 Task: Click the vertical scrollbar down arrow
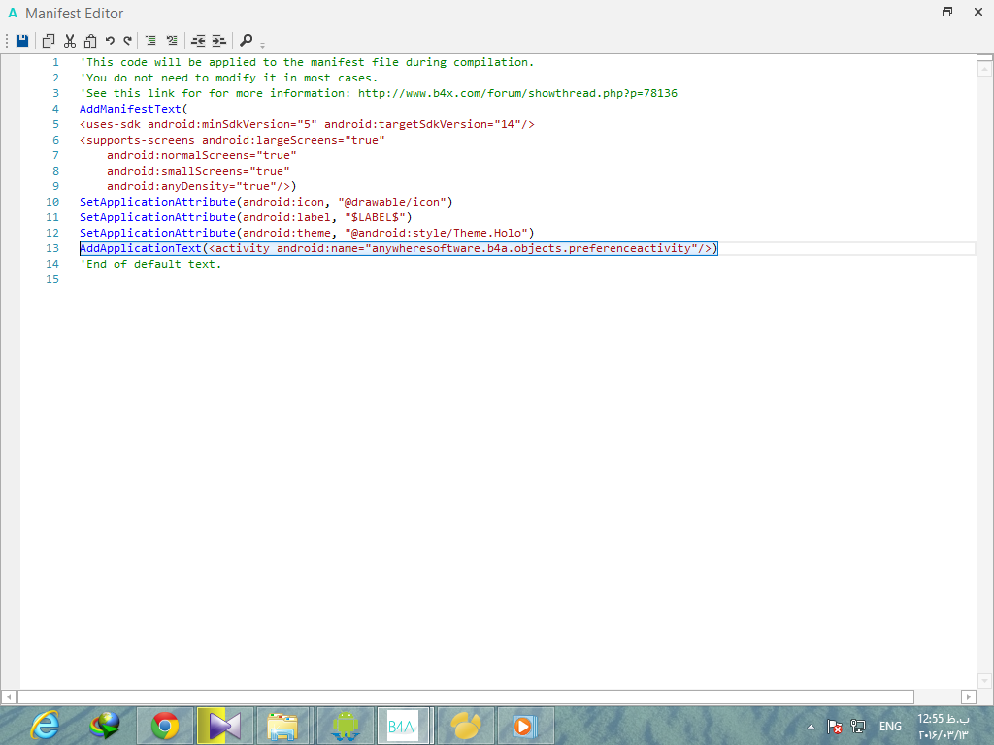[x=985, y=680]
